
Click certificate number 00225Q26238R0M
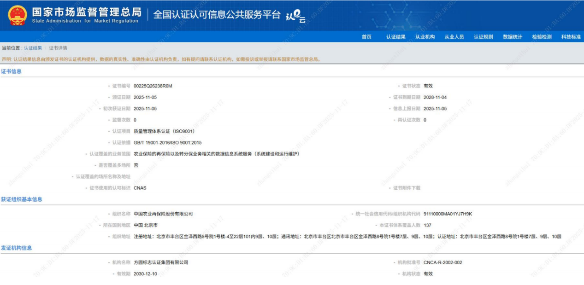click(153, 86)
